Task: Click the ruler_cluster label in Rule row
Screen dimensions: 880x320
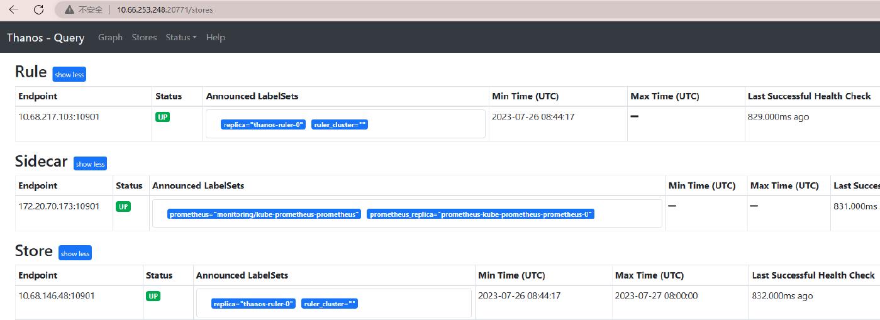Action: pos(340,124)
